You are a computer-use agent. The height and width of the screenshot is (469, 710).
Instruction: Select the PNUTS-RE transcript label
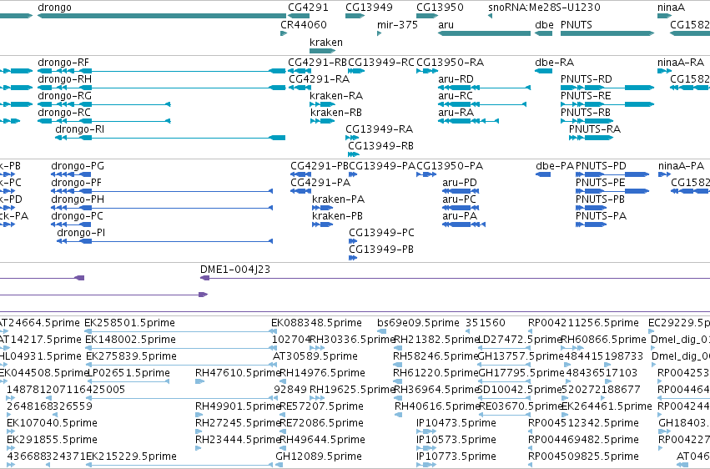click(x=586, y=95)
